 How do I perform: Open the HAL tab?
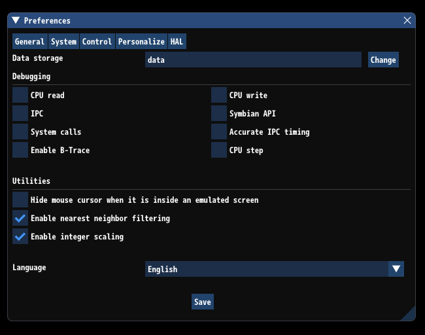tap(177, 41)
